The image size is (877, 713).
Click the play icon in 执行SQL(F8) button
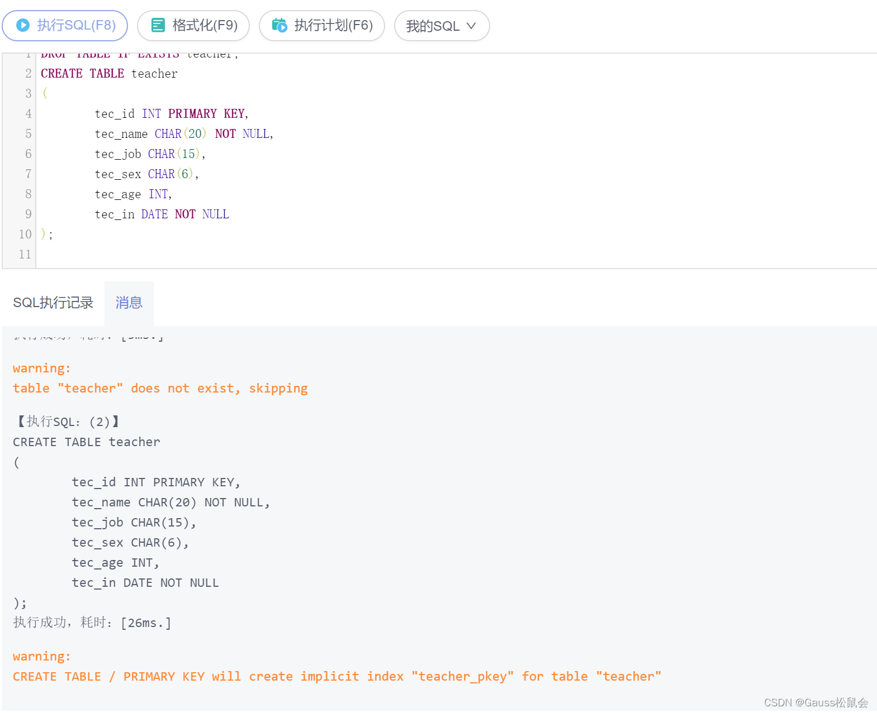coord(23,25)
